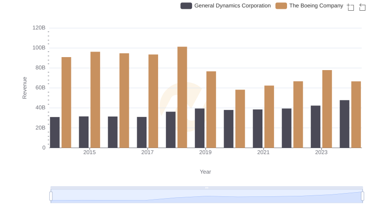
Task: Click the left handle of zoom slider
Action: click(51, 196)
